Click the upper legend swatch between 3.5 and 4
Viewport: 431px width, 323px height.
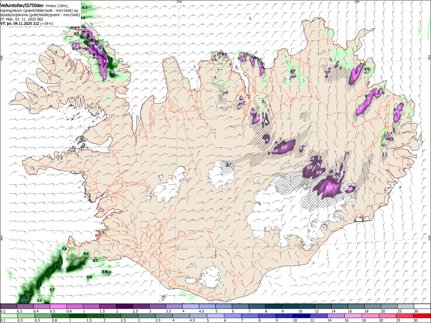[x=174, y=306]
